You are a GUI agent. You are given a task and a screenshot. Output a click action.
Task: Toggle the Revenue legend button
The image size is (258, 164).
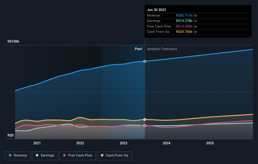coord(18,156)
